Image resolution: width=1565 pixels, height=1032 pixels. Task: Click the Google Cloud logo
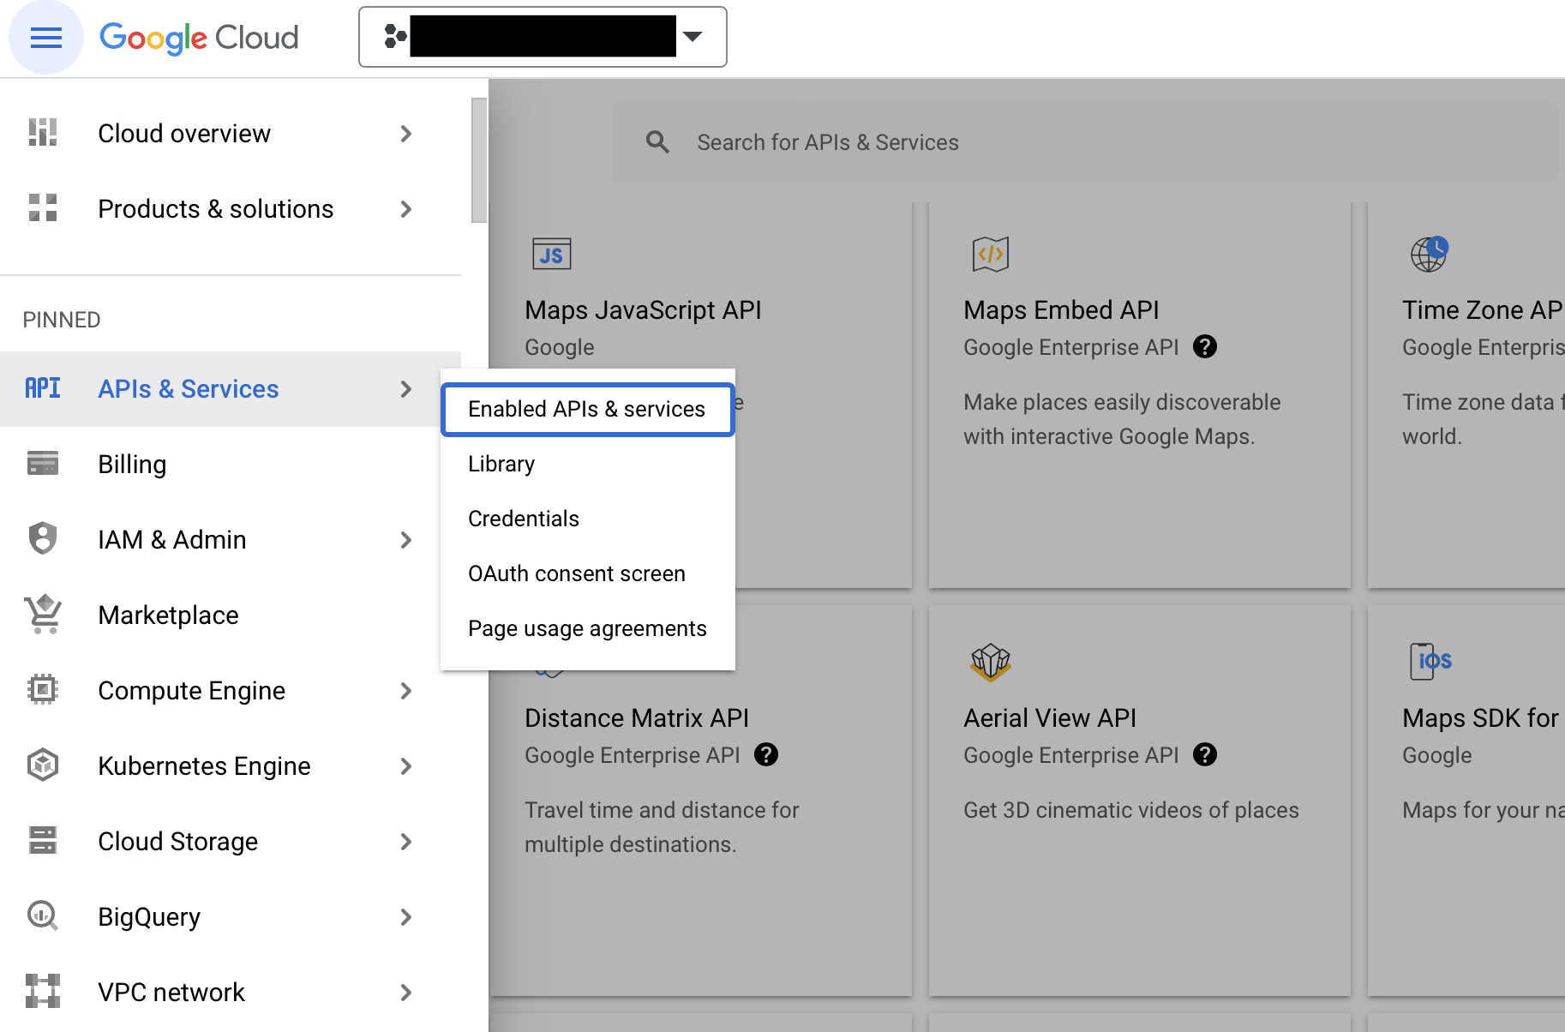pos(199,37)
